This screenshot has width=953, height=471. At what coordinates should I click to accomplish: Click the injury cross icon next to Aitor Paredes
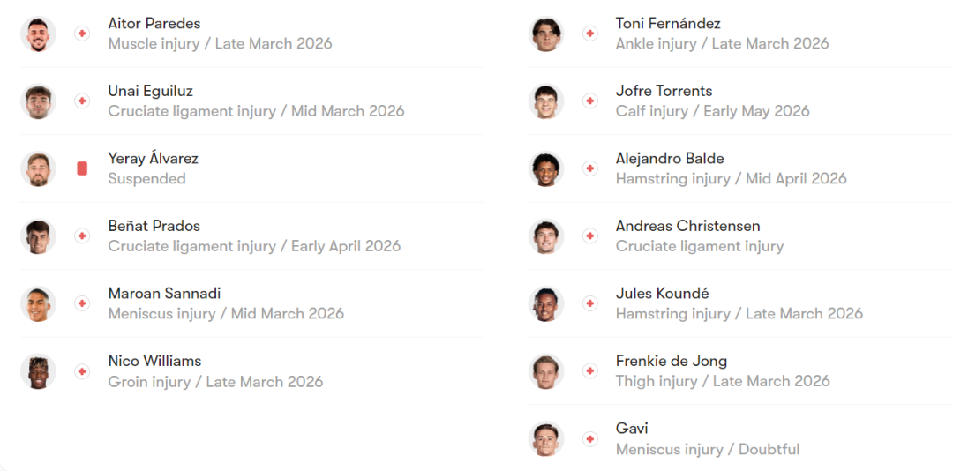[82, 34]
